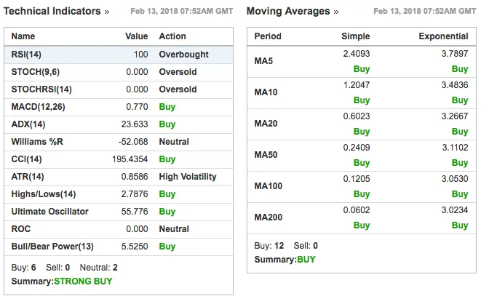
Task: Click the MA200 exponential value 3.0234
Action: 455,210
